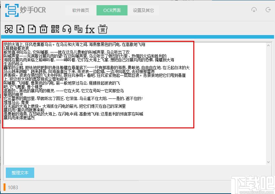Click the line 生活的战斗
Screen dimensions: 275x194
(x=13, y=64)
